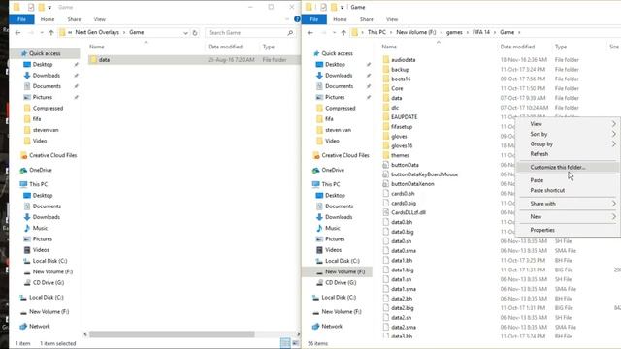Choose Paste shortcut in context menu
621x349 pixels.
(x=547, y=190)
